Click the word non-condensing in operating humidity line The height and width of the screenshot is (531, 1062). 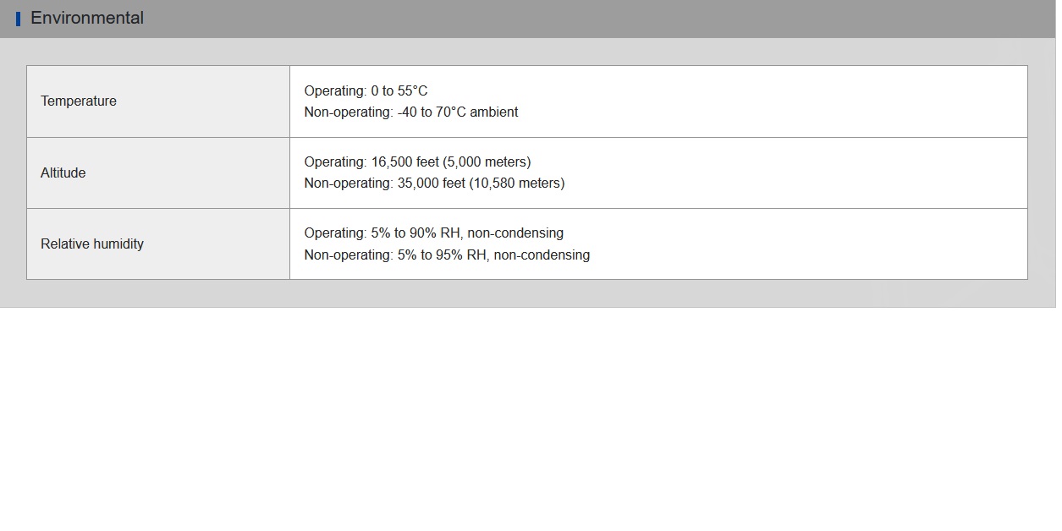515,233
